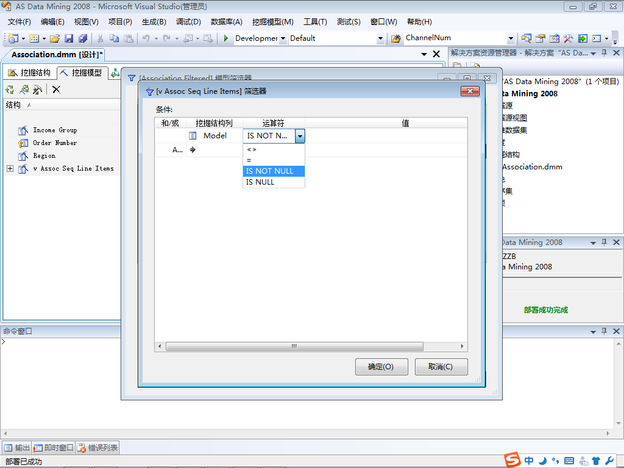Click the Paste icon in toolbar

coord(129,38)
